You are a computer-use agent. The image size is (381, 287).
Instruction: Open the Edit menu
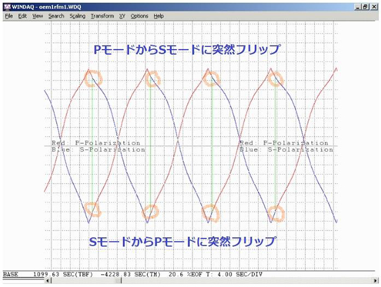pyautogui.click(x=22, y=16)
